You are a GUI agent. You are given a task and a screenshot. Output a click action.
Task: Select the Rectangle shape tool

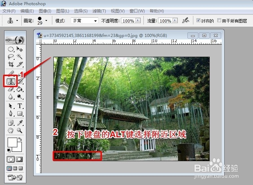pos(19,113)
